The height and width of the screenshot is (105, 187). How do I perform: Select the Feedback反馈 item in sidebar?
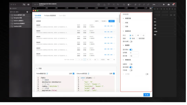click(x=17, y=26)
